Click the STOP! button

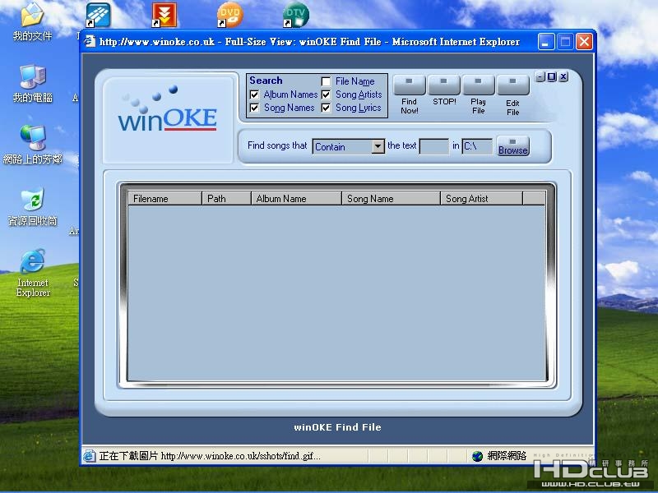click(x=444, y=85)
